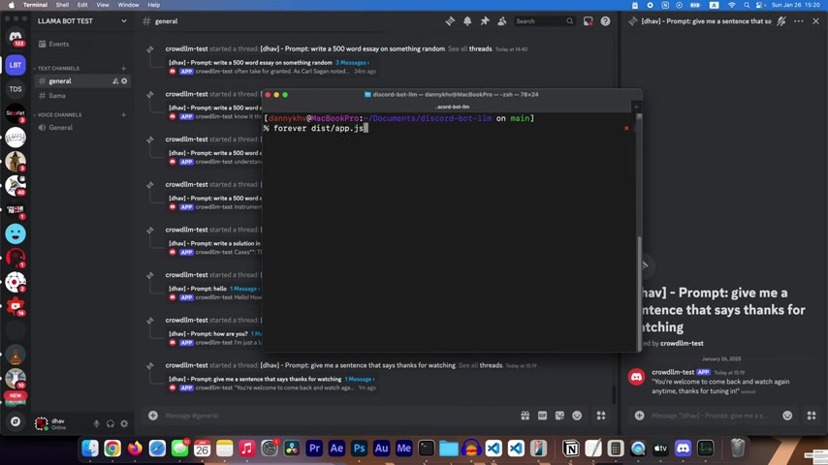Open Discord help
The width and height of the screenshot is (828, 465).
605,21
